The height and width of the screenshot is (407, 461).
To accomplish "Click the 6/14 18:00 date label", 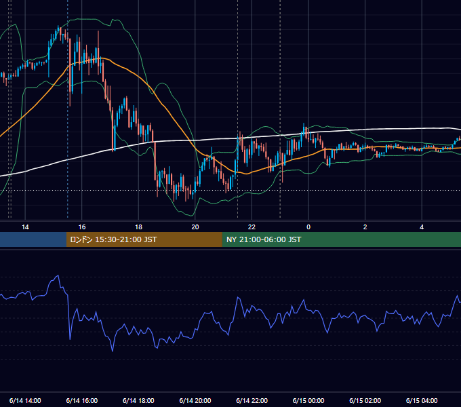I will tap(138, 400).
